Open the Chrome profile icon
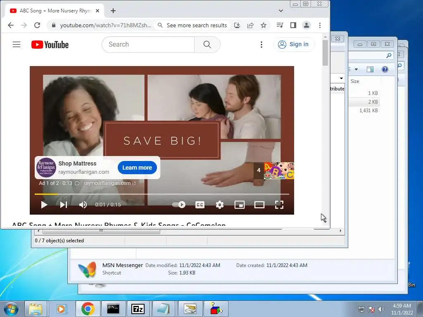 [307, 25]
